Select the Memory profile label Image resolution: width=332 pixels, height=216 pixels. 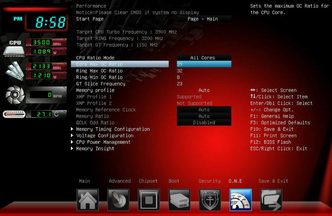click(x=95, y=90)
